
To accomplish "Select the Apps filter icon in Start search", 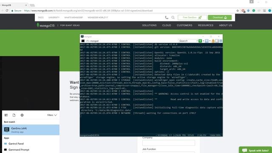I will [6, 115].
